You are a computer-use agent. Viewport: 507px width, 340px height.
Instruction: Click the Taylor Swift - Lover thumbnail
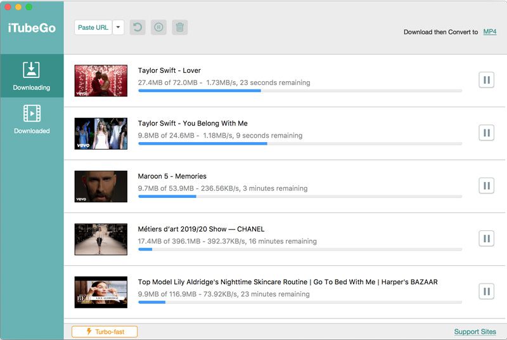coord(101,81)
